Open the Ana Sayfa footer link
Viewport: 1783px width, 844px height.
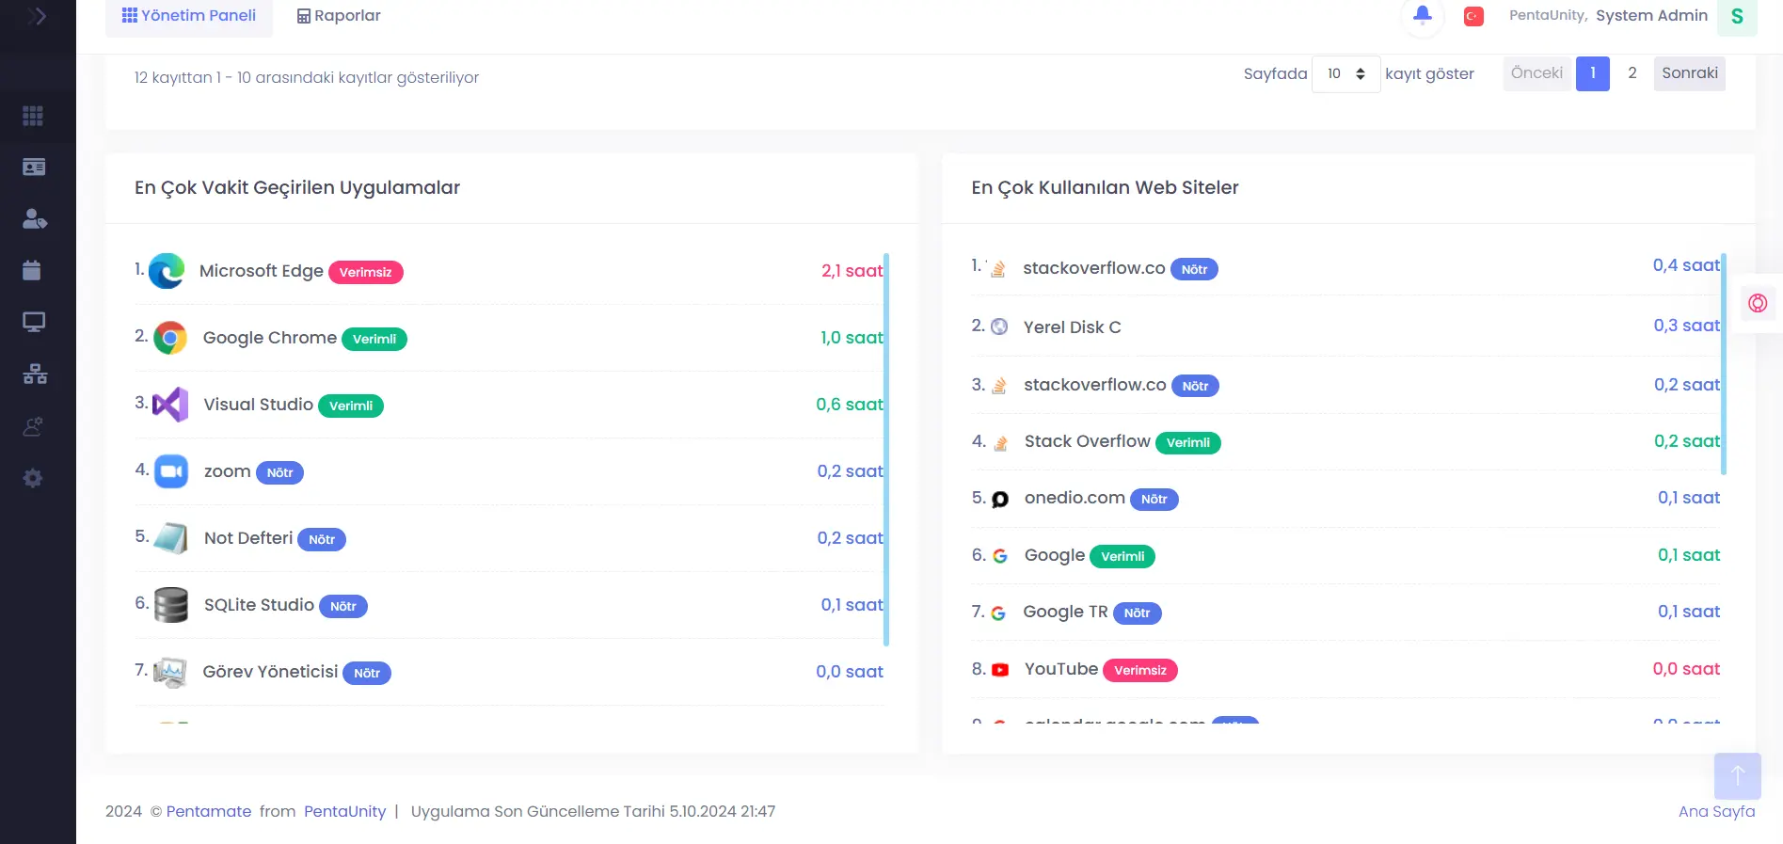coord(1716,811)
